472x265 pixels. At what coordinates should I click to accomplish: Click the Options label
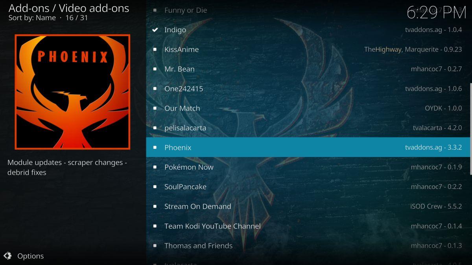[x=30, y=256]
